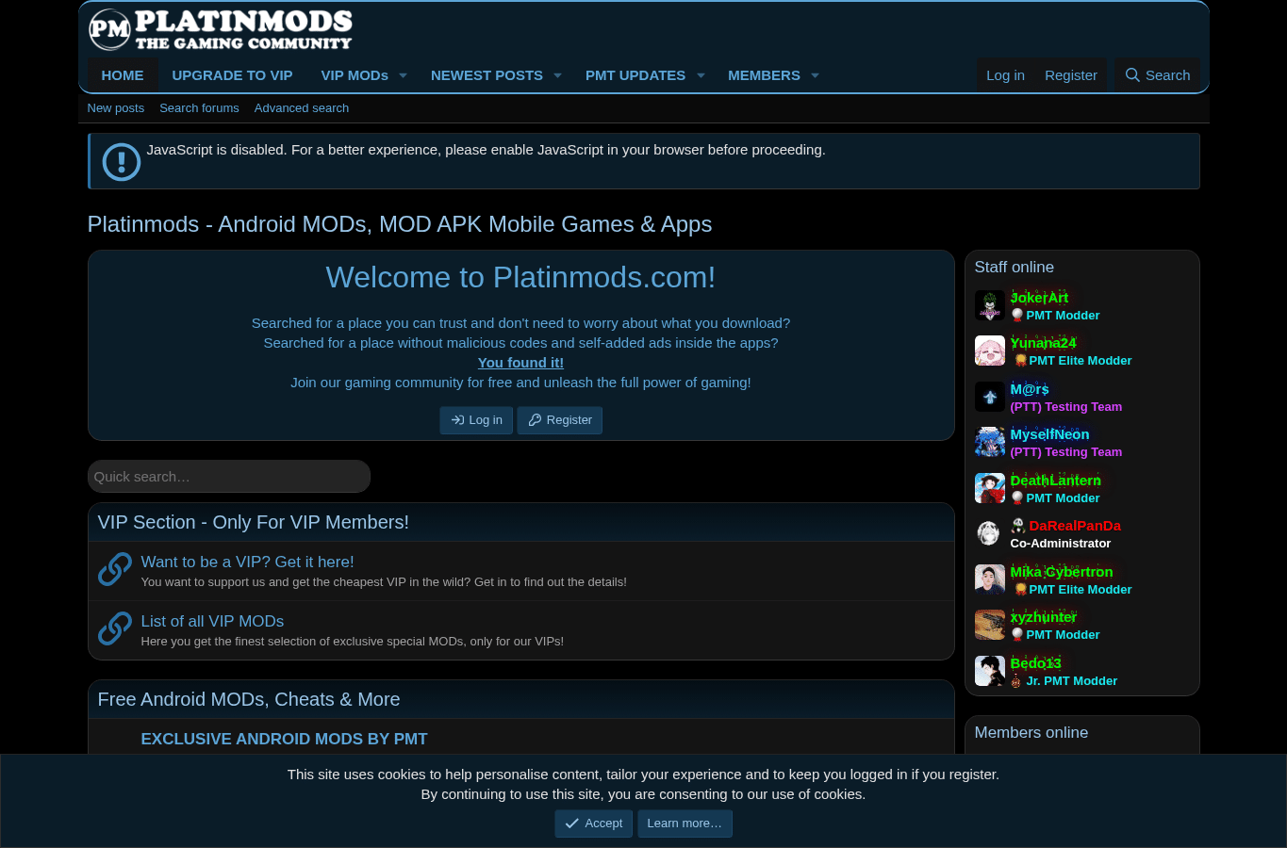The height and width of the screenshot is (848, 1287).
Task: Open DaRealPanDa's avatar
Action: (990, 533)
